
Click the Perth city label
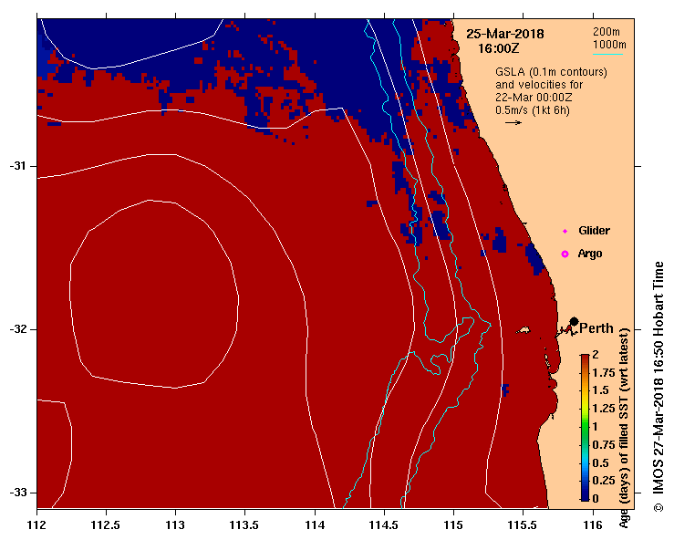coord(596,328)
